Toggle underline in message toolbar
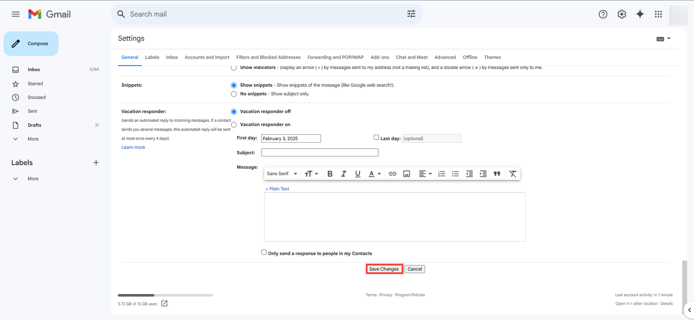This screenshot has height=320, width=694. [x=357, y=174]
